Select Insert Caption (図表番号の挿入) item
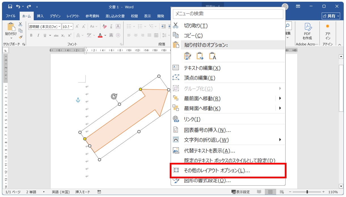 (x=228, y=130)
